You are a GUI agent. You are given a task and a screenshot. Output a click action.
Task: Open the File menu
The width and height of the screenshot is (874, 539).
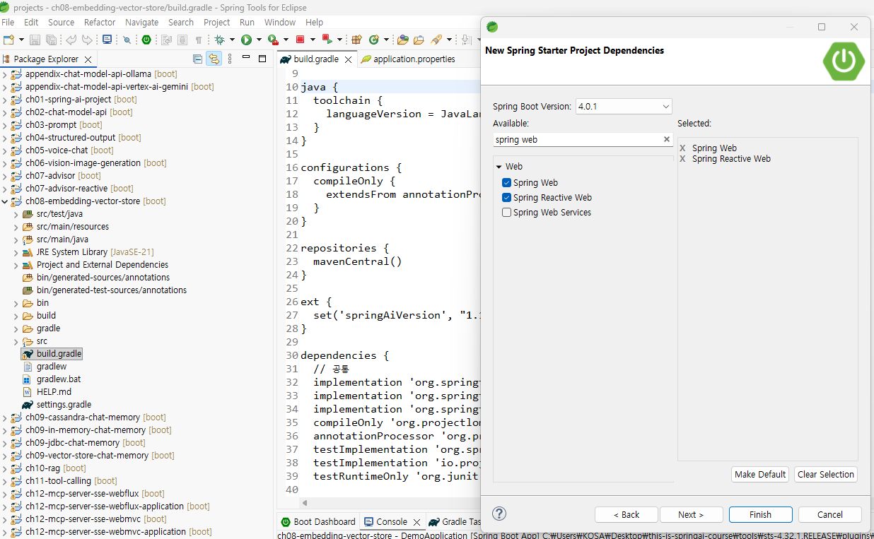[8, 22]
